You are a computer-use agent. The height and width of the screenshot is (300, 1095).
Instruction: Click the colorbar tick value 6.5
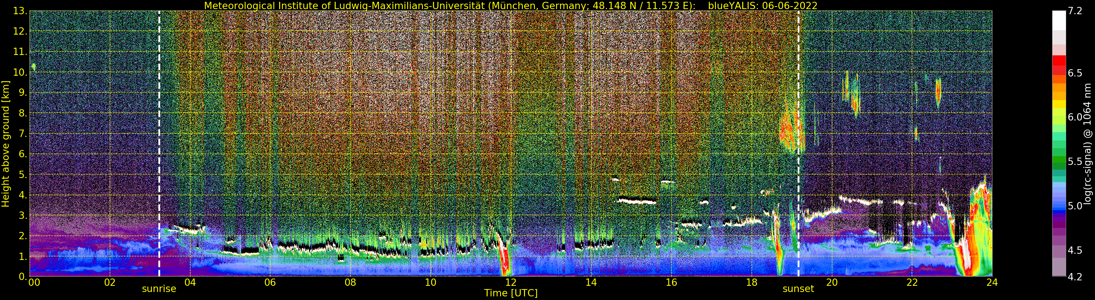(x=1075, y=73)
